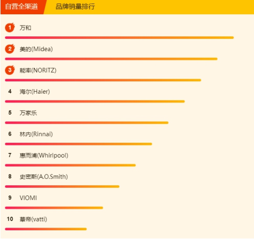
Task: Click the 万家乐 brand name
Action: [x=28, y=113]
